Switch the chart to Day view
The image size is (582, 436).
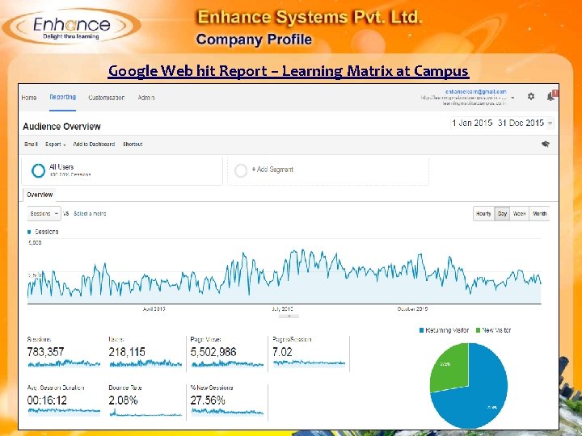tap(502, 213)
